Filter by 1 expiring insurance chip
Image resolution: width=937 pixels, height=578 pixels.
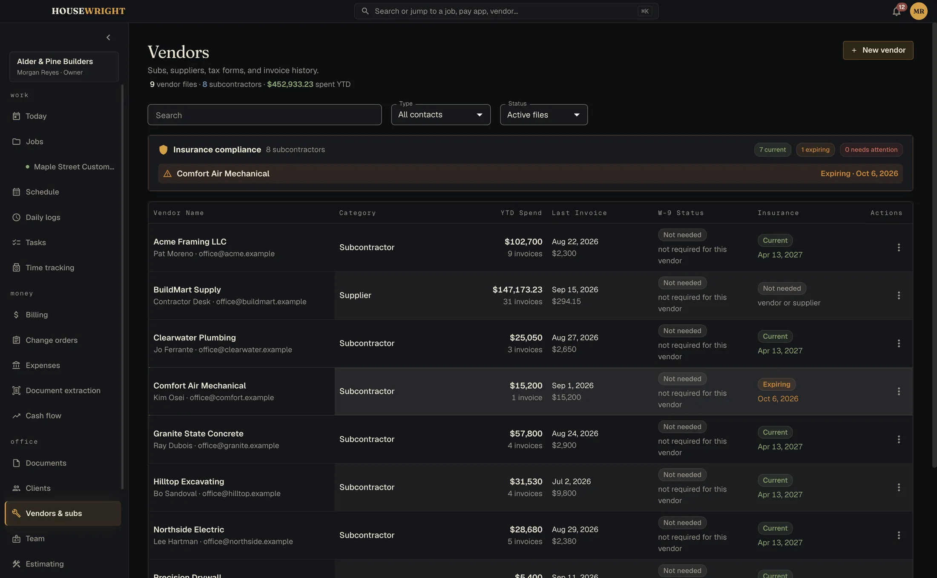815,150
